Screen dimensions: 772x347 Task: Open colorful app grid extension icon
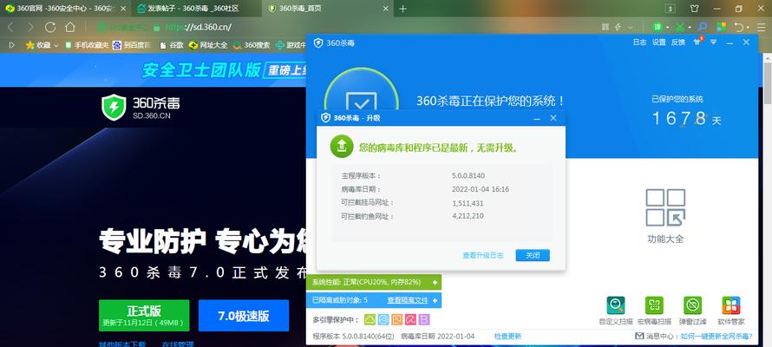pyautogui.click(x=722, y=27)
